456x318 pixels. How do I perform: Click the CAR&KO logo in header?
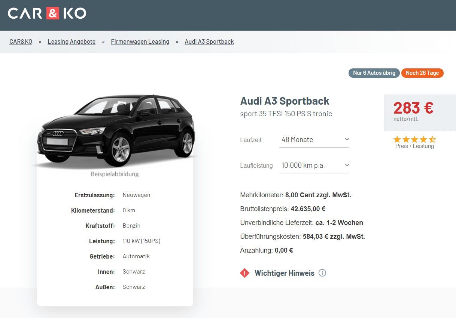(x=47, y=13)
